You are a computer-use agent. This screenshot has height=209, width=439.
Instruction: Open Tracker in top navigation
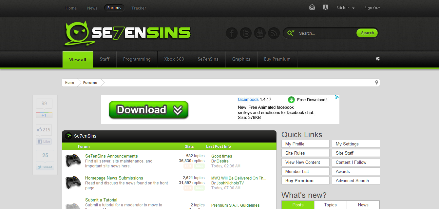139,8
